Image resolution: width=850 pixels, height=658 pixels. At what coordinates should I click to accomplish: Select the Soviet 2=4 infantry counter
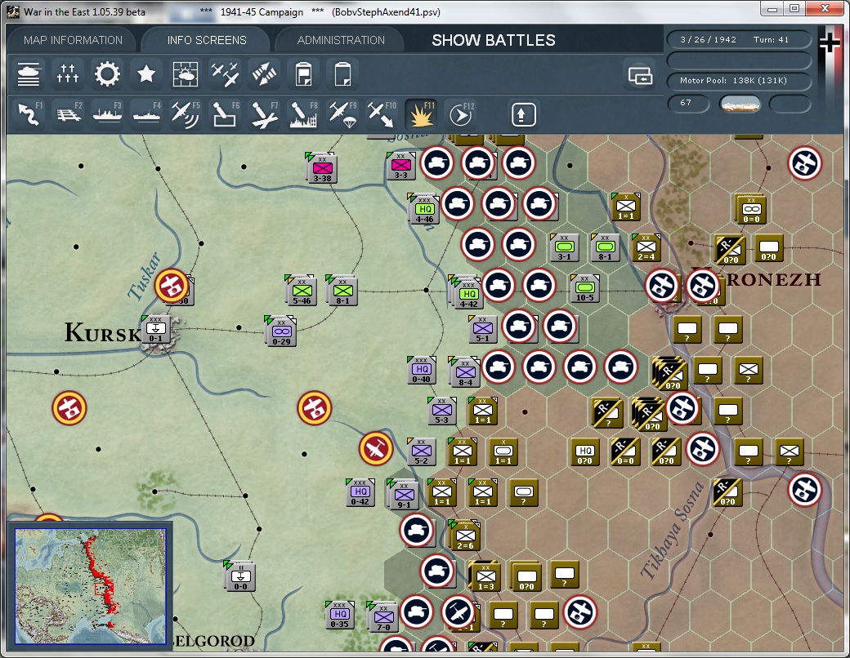(646, 247)
